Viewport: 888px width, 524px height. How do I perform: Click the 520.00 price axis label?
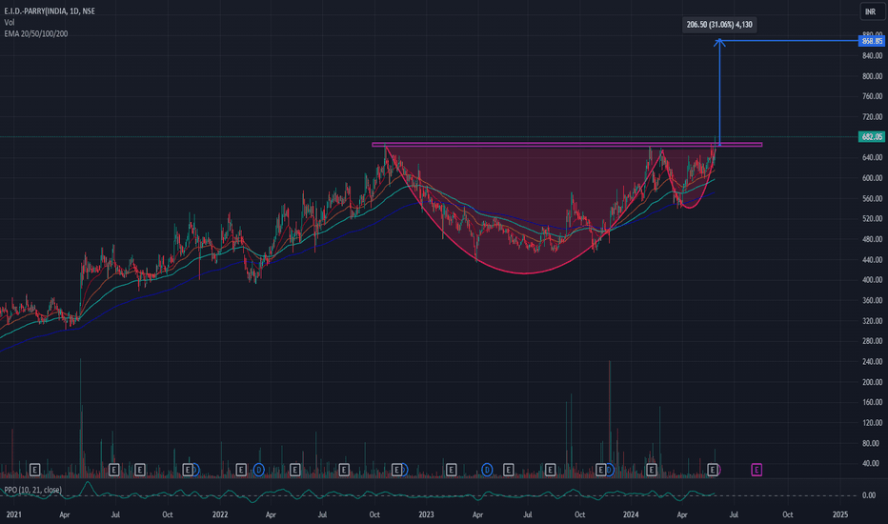pos(872,219)
